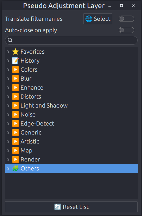The image size is (142, 216).
Task: Toggle the Translate filter names switch
Action: point(126,19)
